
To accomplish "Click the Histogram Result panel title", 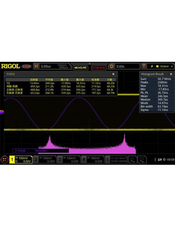I will [153, 74].
